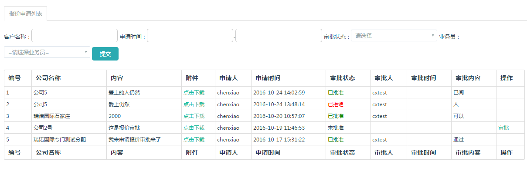Click the 客户名称 input field
Screen dimensions: 527x175
[x=75, y=36]
